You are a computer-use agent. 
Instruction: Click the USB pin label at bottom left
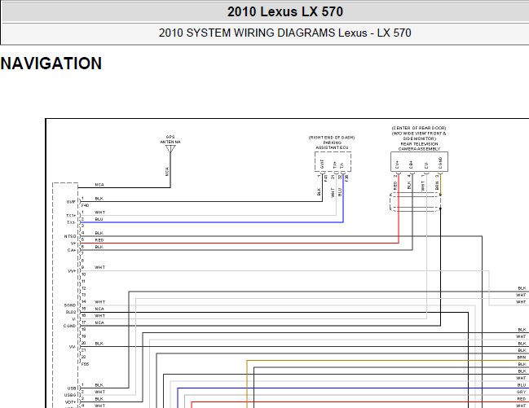[72, 387]
